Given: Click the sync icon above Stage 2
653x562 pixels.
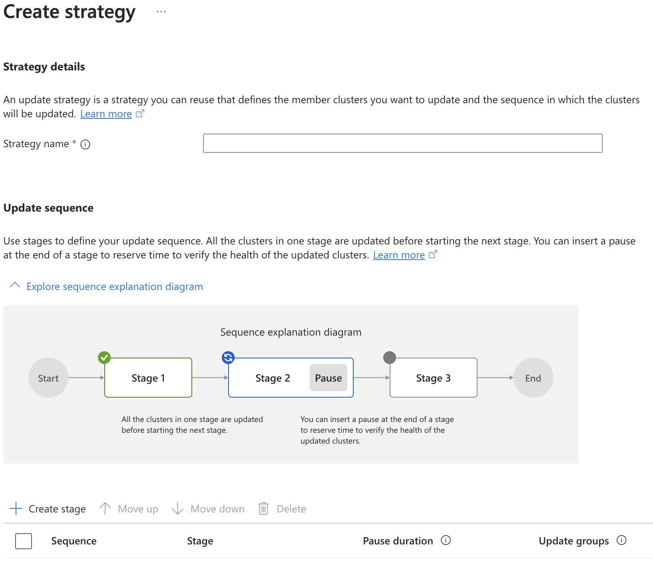Looking at the screenshot, I should pyautogui.click(x=228, y=358).
